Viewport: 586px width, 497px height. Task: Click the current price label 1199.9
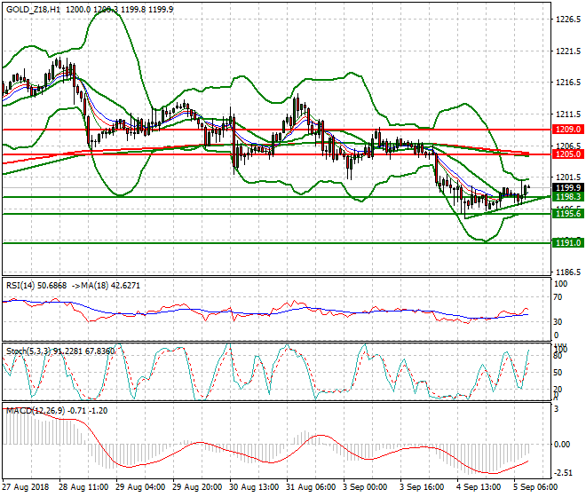click(x=567, y=187)
